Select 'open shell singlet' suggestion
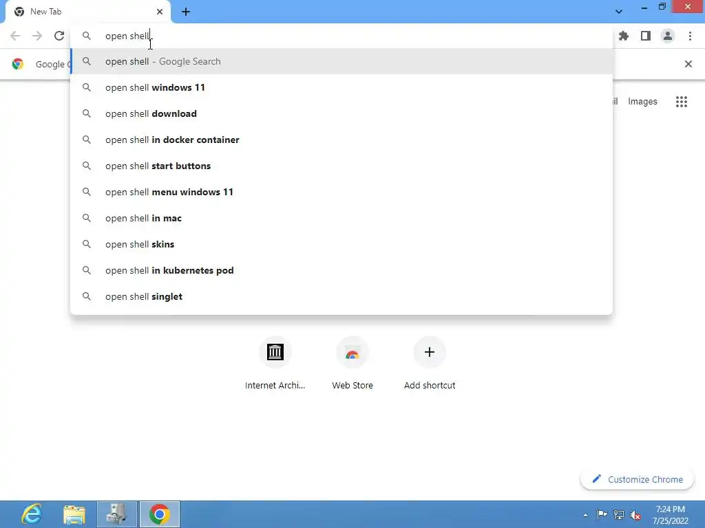 (341, 296)
